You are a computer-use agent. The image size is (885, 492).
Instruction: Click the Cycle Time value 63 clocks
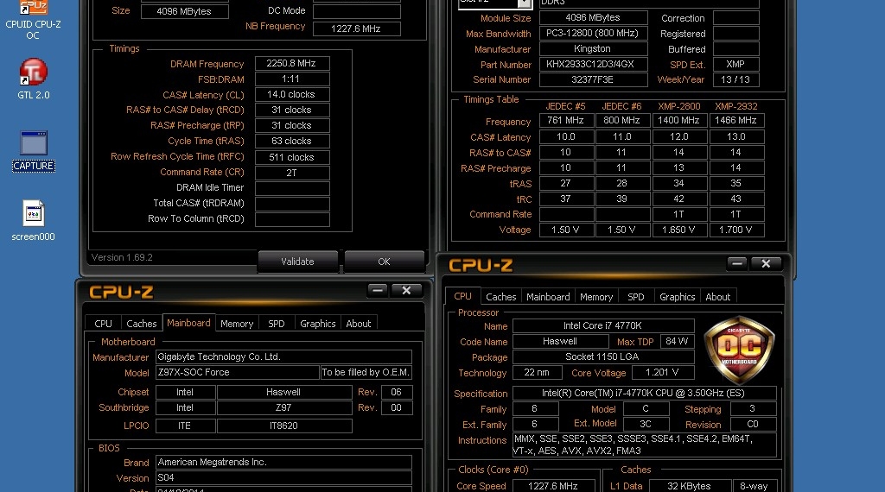[x=292, y=141]
